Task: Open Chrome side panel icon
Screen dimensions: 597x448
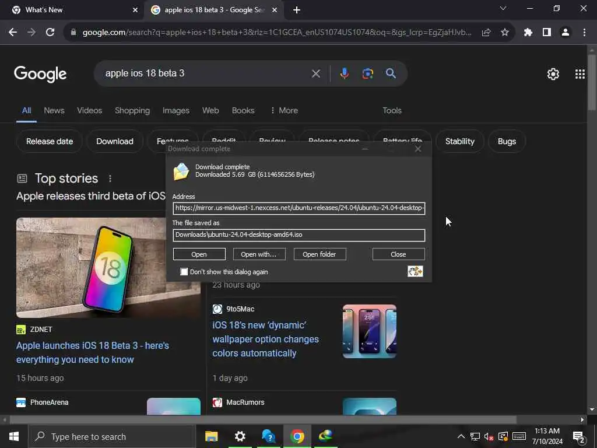Action: [547, 33]
